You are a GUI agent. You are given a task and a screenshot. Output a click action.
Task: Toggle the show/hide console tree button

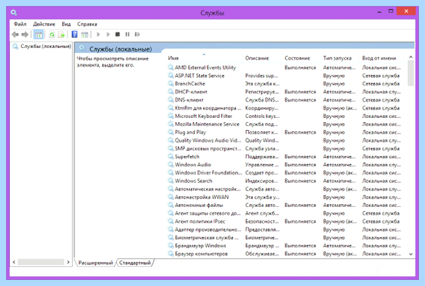(x=38, y=35)
